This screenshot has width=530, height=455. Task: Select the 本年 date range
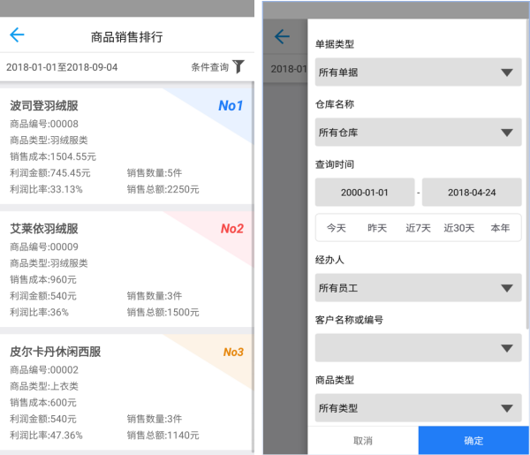point(500,228)
